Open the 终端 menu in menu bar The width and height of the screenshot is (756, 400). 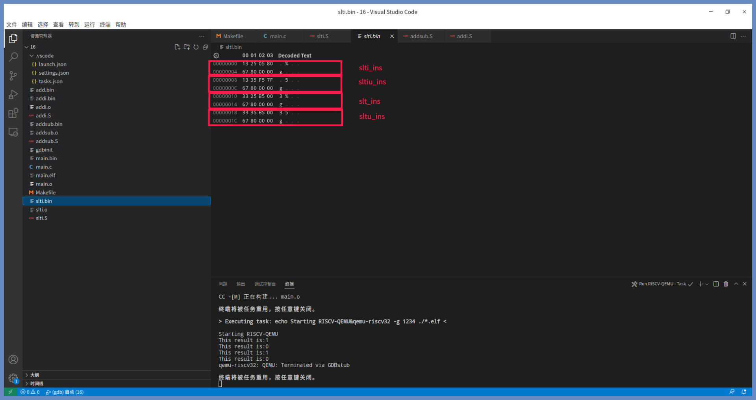[105, 24]
